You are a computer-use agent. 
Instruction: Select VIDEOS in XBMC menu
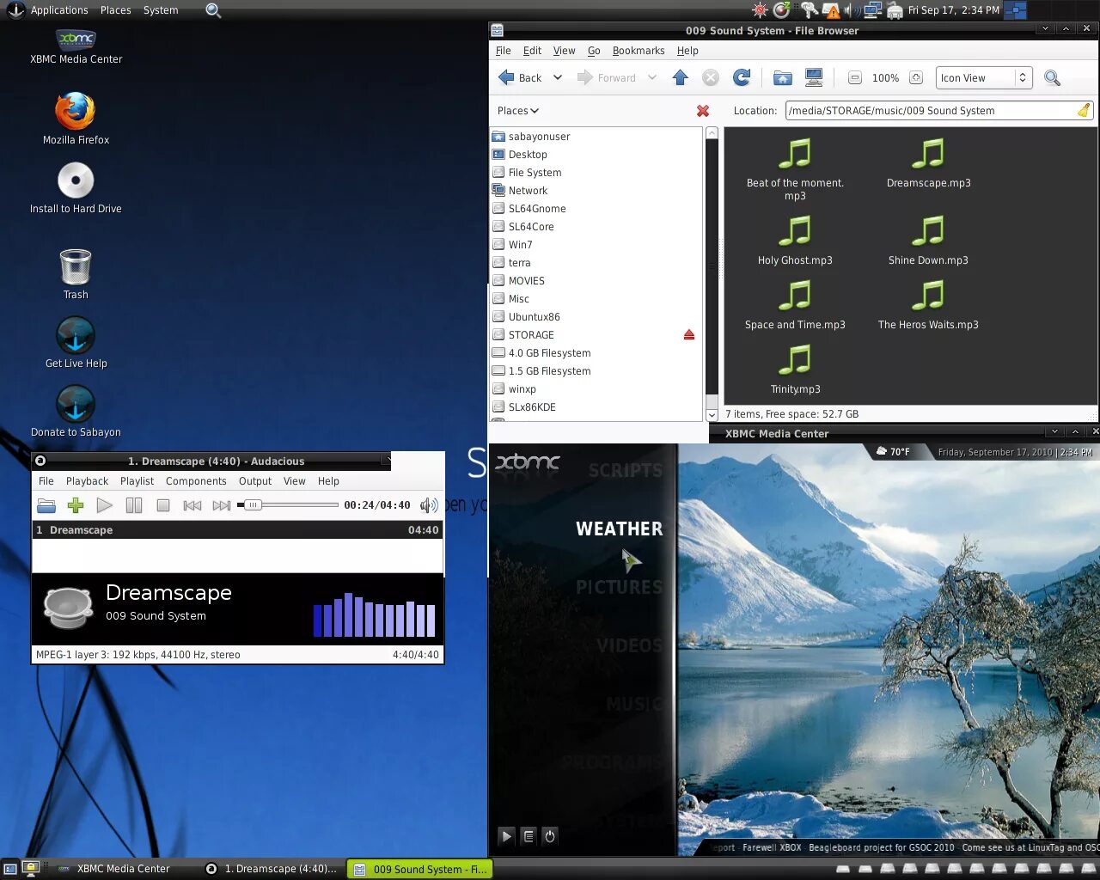[629, 645]
